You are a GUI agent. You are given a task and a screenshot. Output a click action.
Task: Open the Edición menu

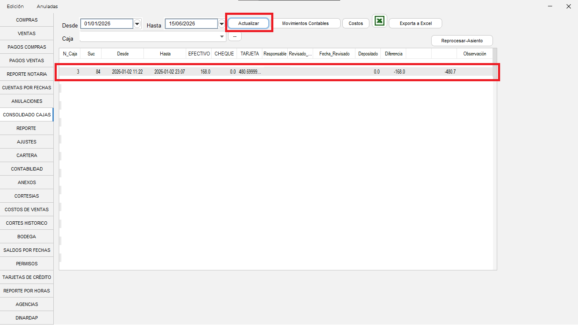[x=15, y=6]
